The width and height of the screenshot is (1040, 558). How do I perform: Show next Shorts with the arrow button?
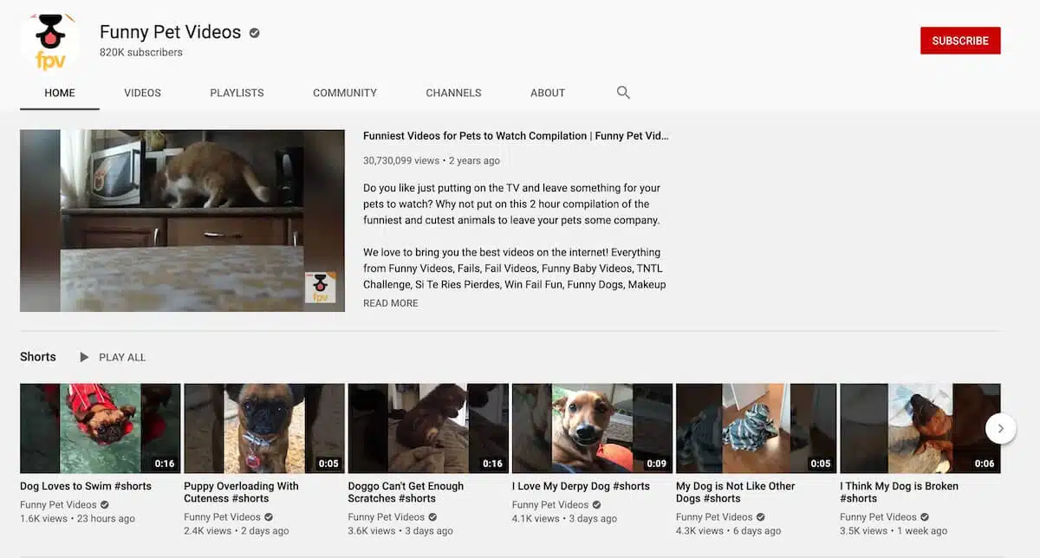pyautogui.click(x=1001, y=428)
